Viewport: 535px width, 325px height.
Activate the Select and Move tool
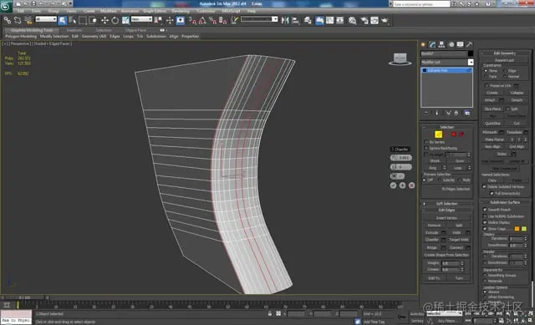pos(104,20)
